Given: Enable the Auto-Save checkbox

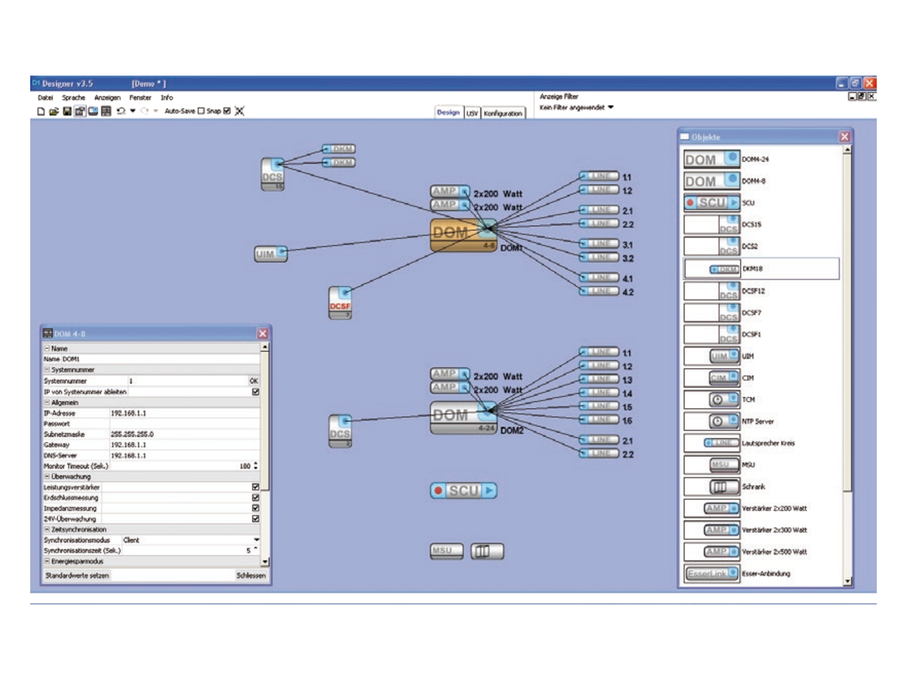Looking at the screenshot, I should (201, 111).
